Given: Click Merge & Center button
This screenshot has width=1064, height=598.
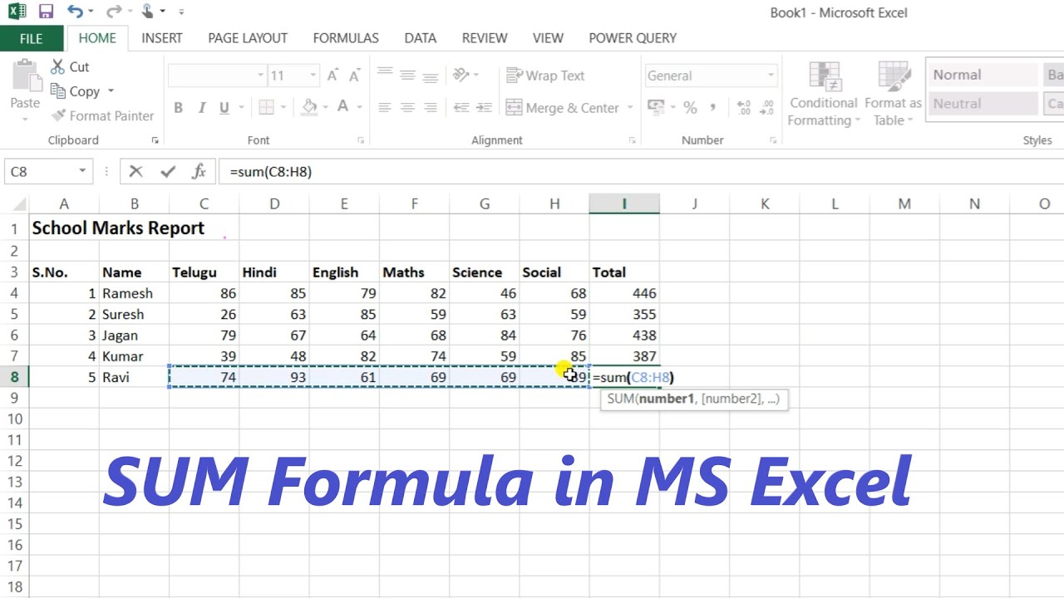Looking at the screenshot, I should 562,108.
